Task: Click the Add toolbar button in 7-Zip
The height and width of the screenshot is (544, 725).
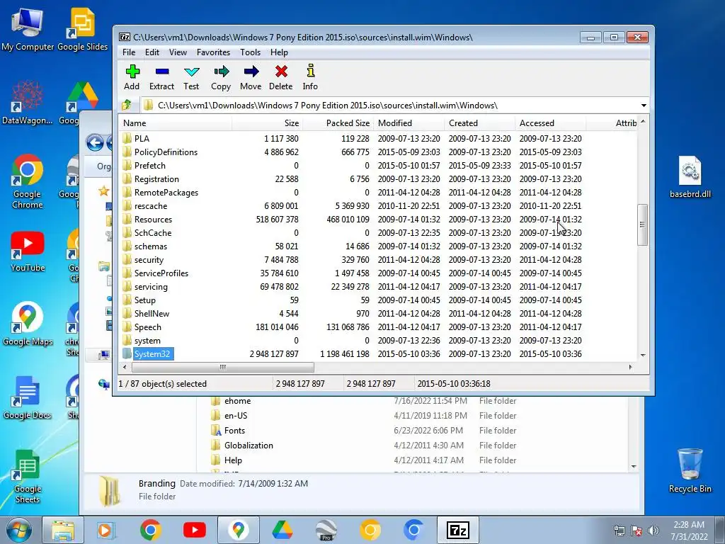Action: [132, 77]
